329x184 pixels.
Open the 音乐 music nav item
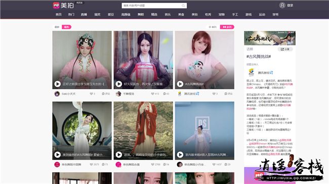(168, 15)
